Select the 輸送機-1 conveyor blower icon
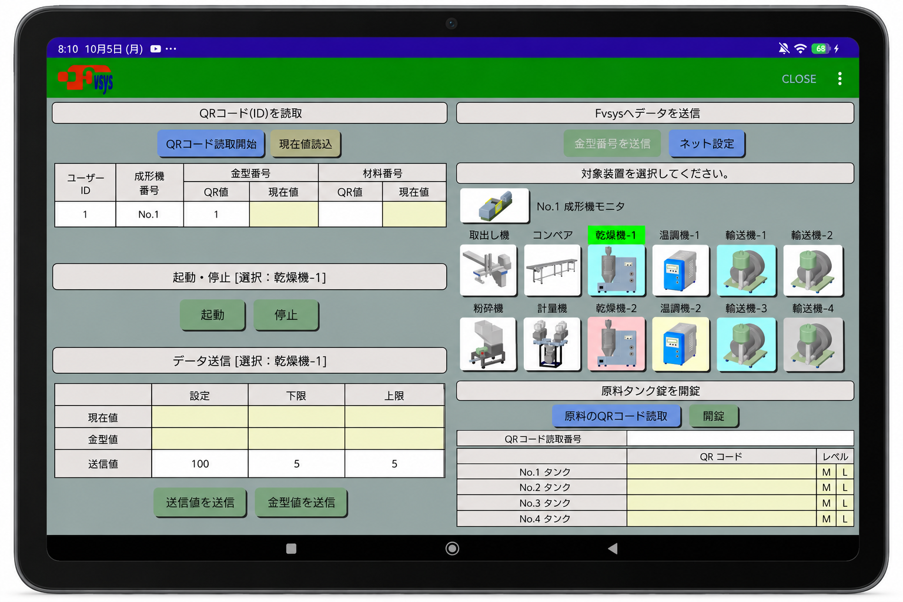 [x=747, y=270]
